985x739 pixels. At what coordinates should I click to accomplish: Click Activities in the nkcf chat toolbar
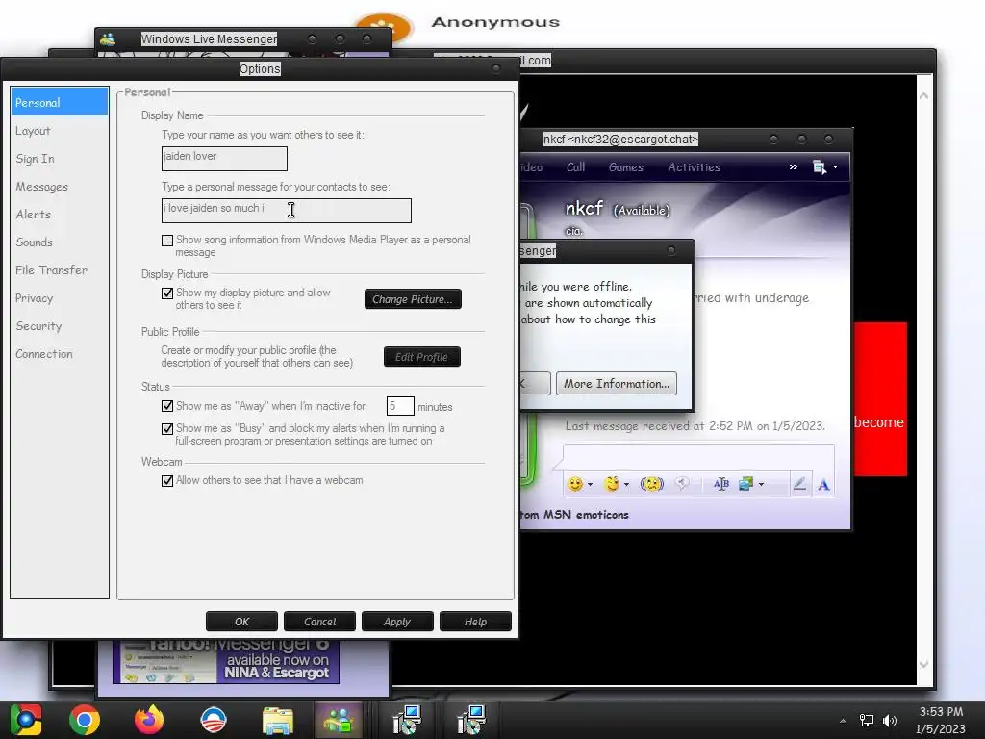[695, 167]
